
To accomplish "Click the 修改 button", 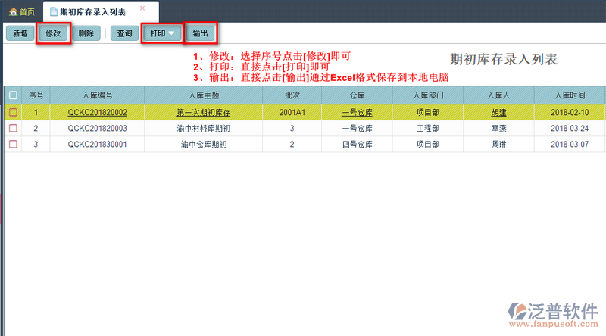I will tap(53, 33).
